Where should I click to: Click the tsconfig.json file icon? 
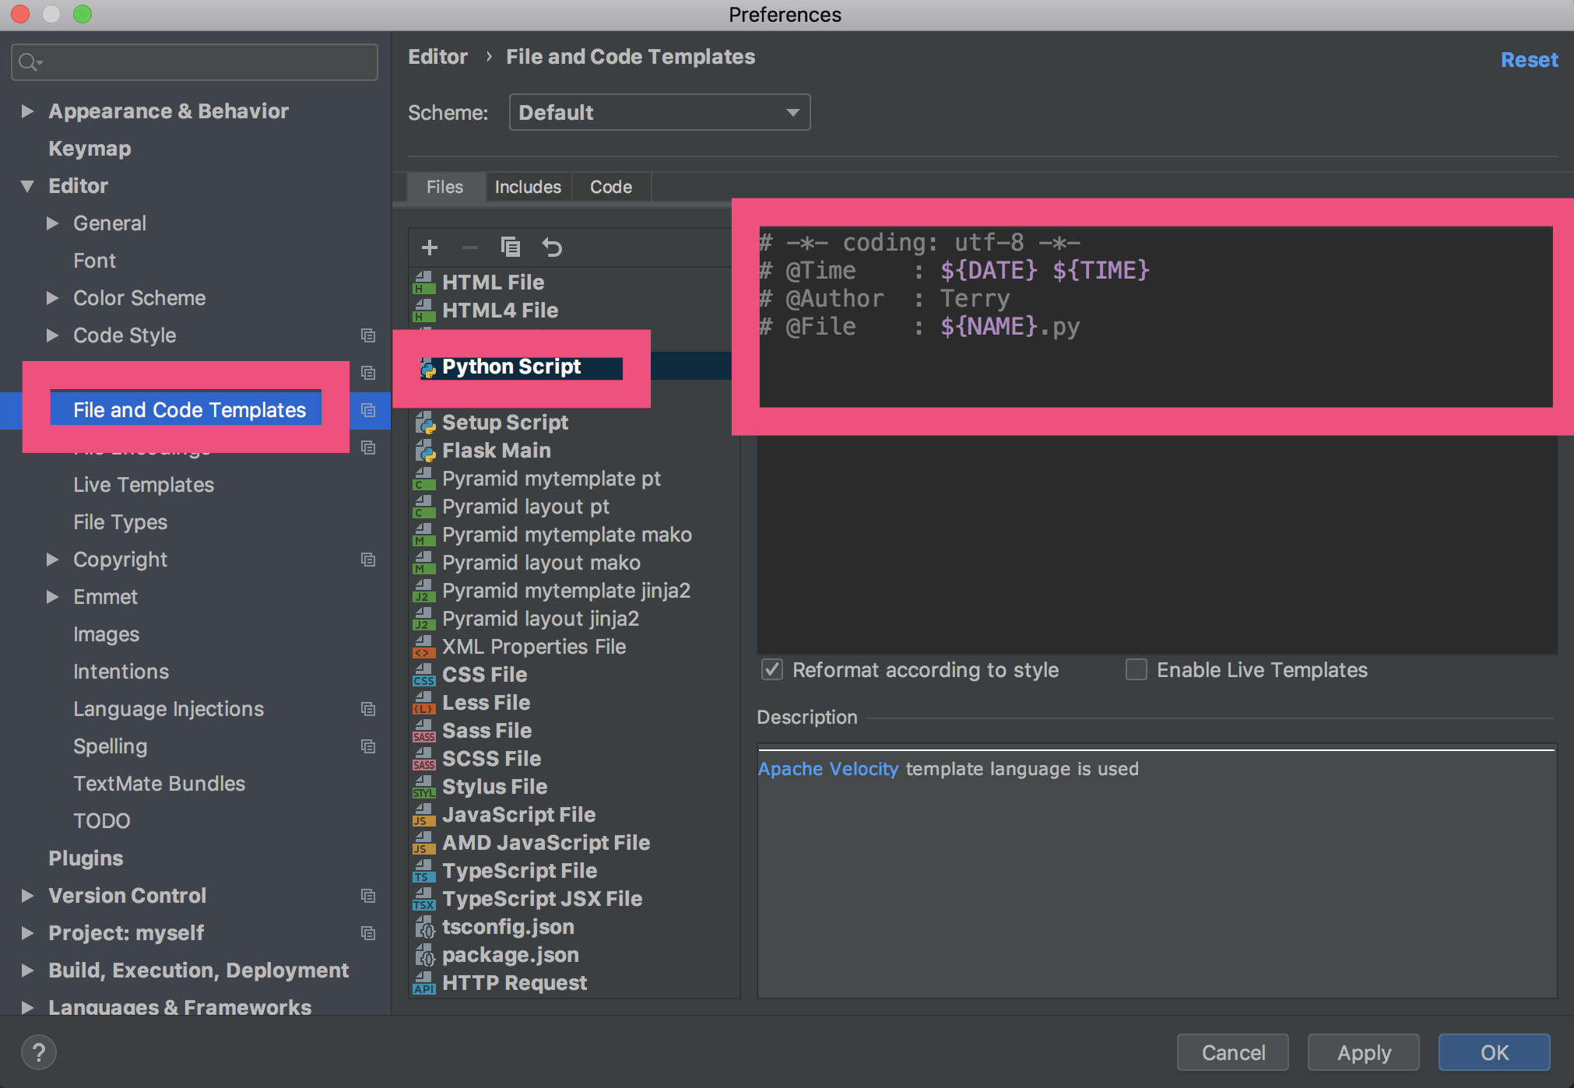click(x=423, y=927)
